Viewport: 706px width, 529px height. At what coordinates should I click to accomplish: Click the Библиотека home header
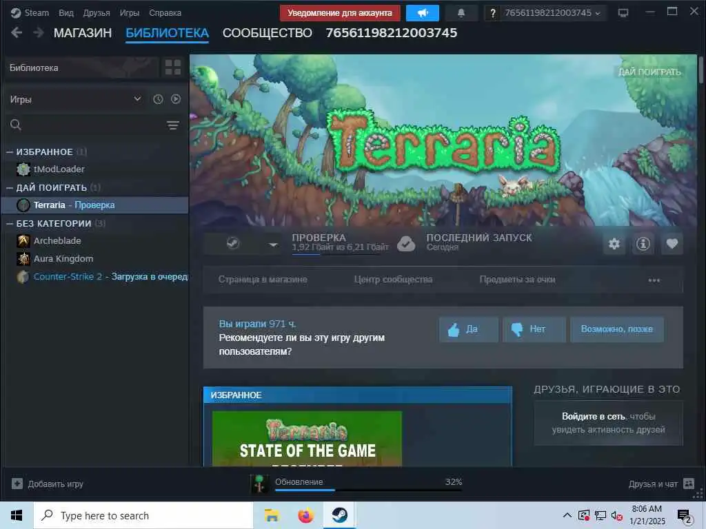[82, 68]
